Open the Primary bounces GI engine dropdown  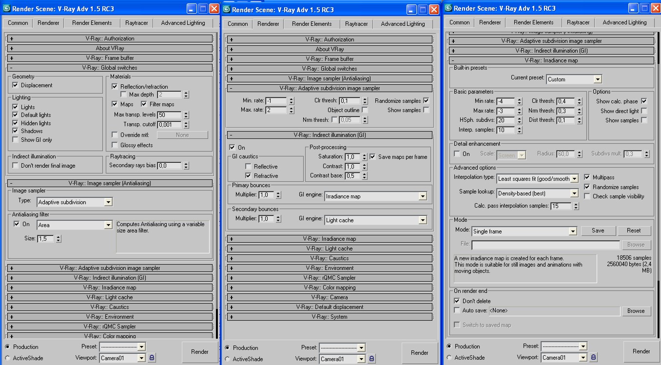pos(376,196)
